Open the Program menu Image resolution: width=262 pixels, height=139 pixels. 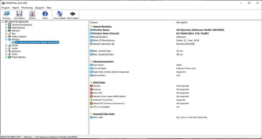click(6, 8)
